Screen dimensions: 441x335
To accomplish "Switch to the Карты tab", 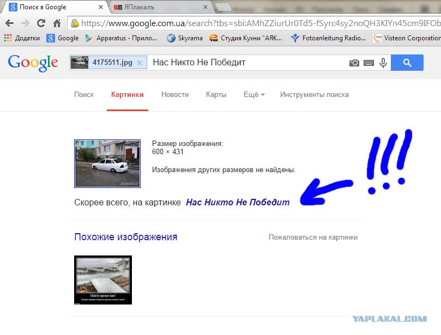I will point(216,95).
